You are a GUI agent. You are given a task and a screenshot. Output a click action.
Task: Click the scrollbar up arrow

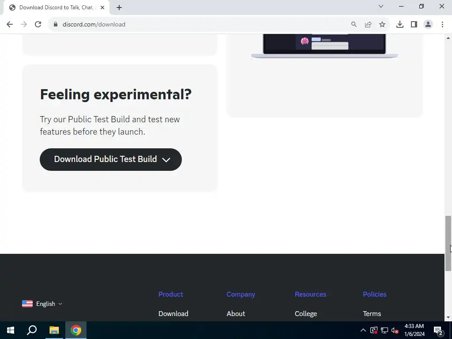click(448, 38)
